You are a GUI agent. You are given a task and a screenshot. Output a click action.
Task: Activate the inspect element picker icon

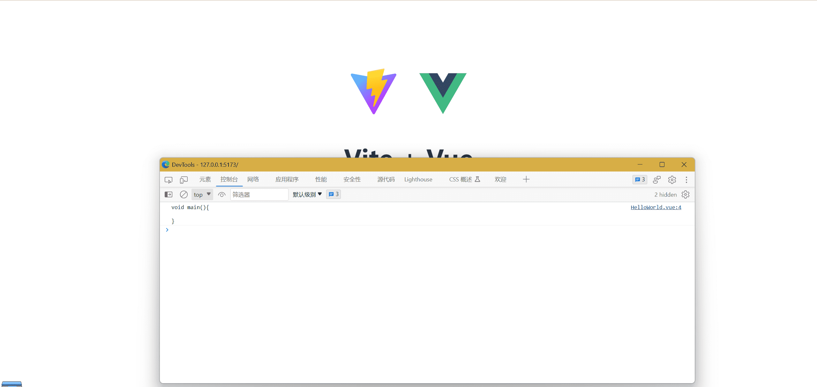(x=169, y=180)
